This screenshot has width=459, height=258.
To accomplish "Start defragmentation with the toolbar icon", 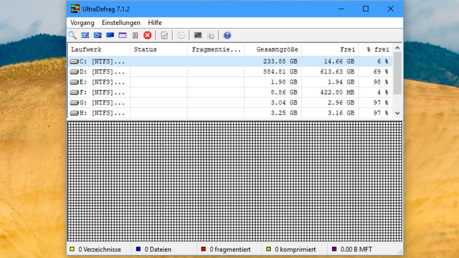I will tap(85, 35).
